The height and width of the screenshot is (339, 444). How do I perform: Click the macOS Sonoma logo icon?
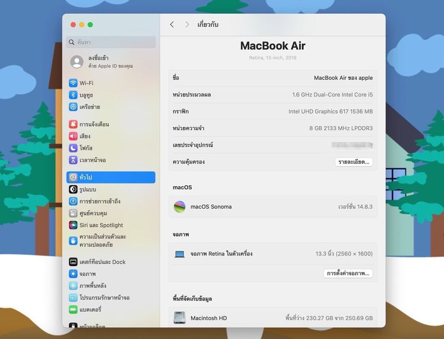179,206
